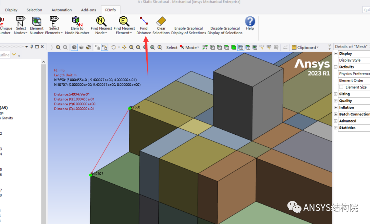This screenshot has width=370, height=224.
Task: Click Enable Graphical Display of Selections
Action: pyautogui.click(x=188, y=30)
